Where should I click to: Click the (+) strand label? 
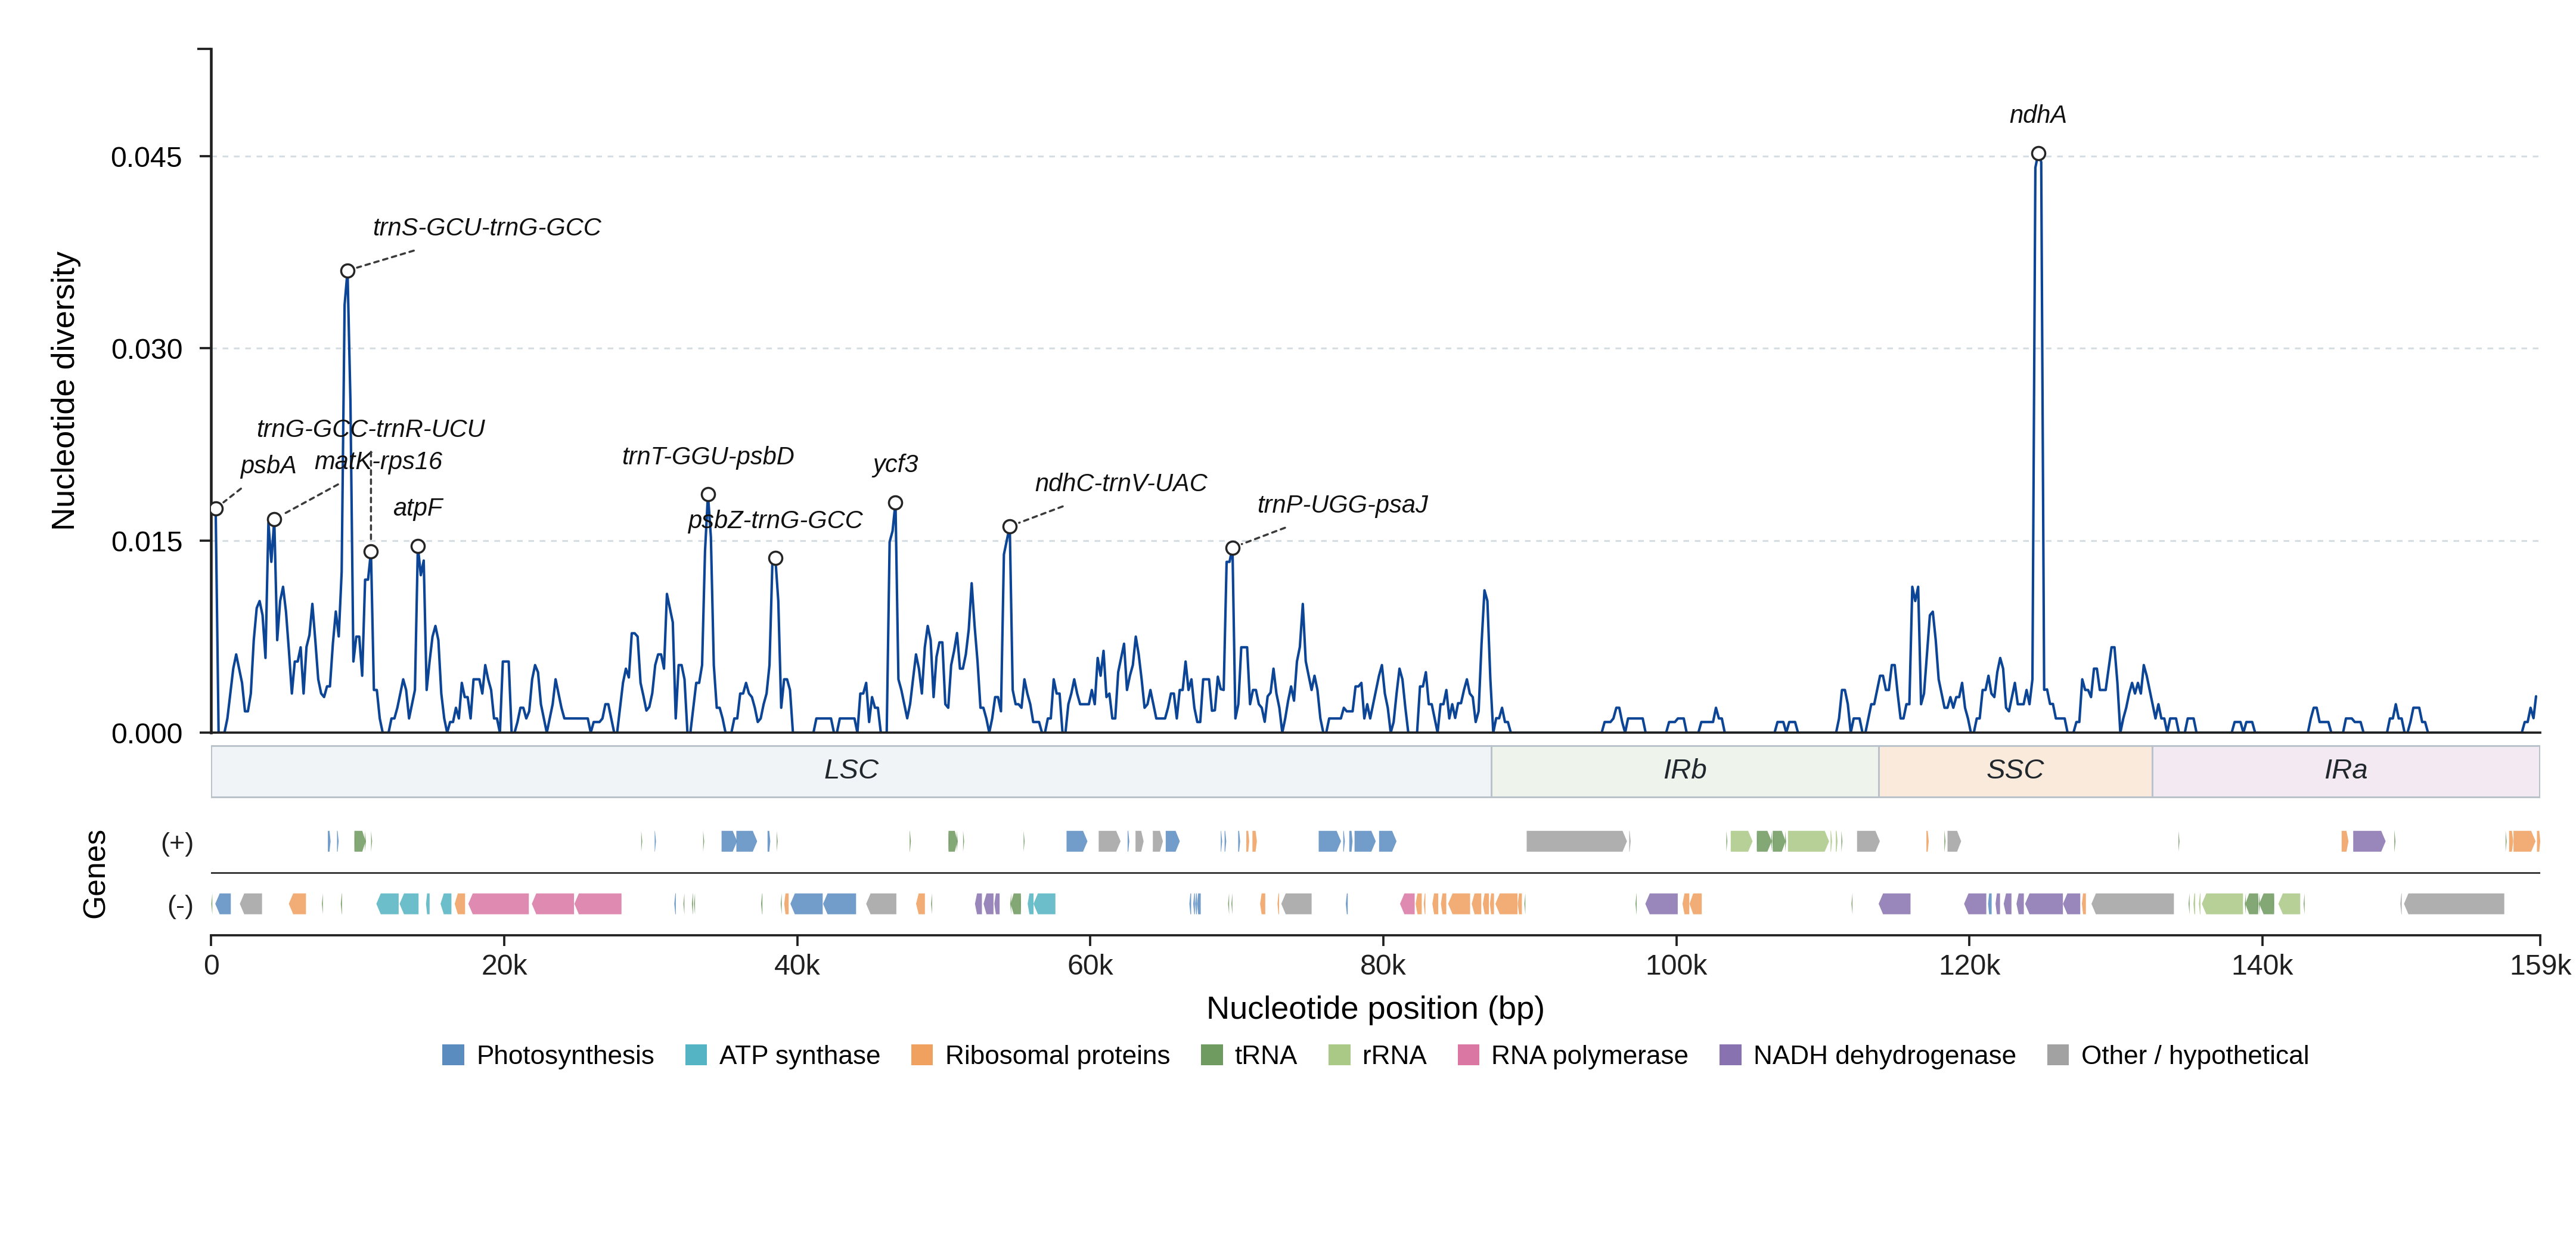[177, 842]
